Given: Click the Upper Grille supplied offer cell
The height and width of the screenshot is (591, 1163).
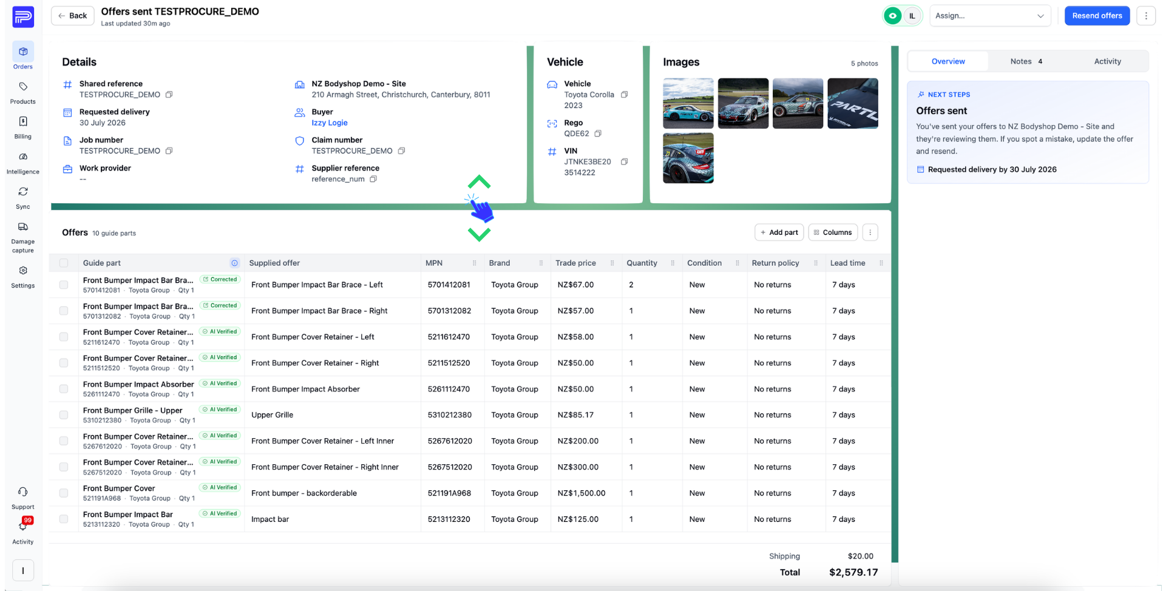Looking at the screenshot, I should [333, 415].
